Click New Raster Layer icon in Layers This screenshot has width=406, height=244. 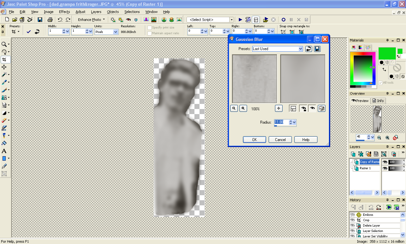point(353,154)
